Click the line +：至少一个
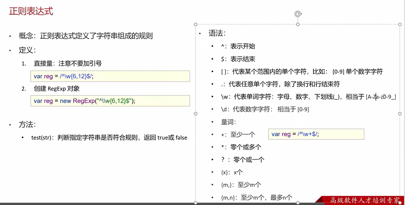Viewport: 405px width, 205px height. pyautogui.click(x=238, y=135)
